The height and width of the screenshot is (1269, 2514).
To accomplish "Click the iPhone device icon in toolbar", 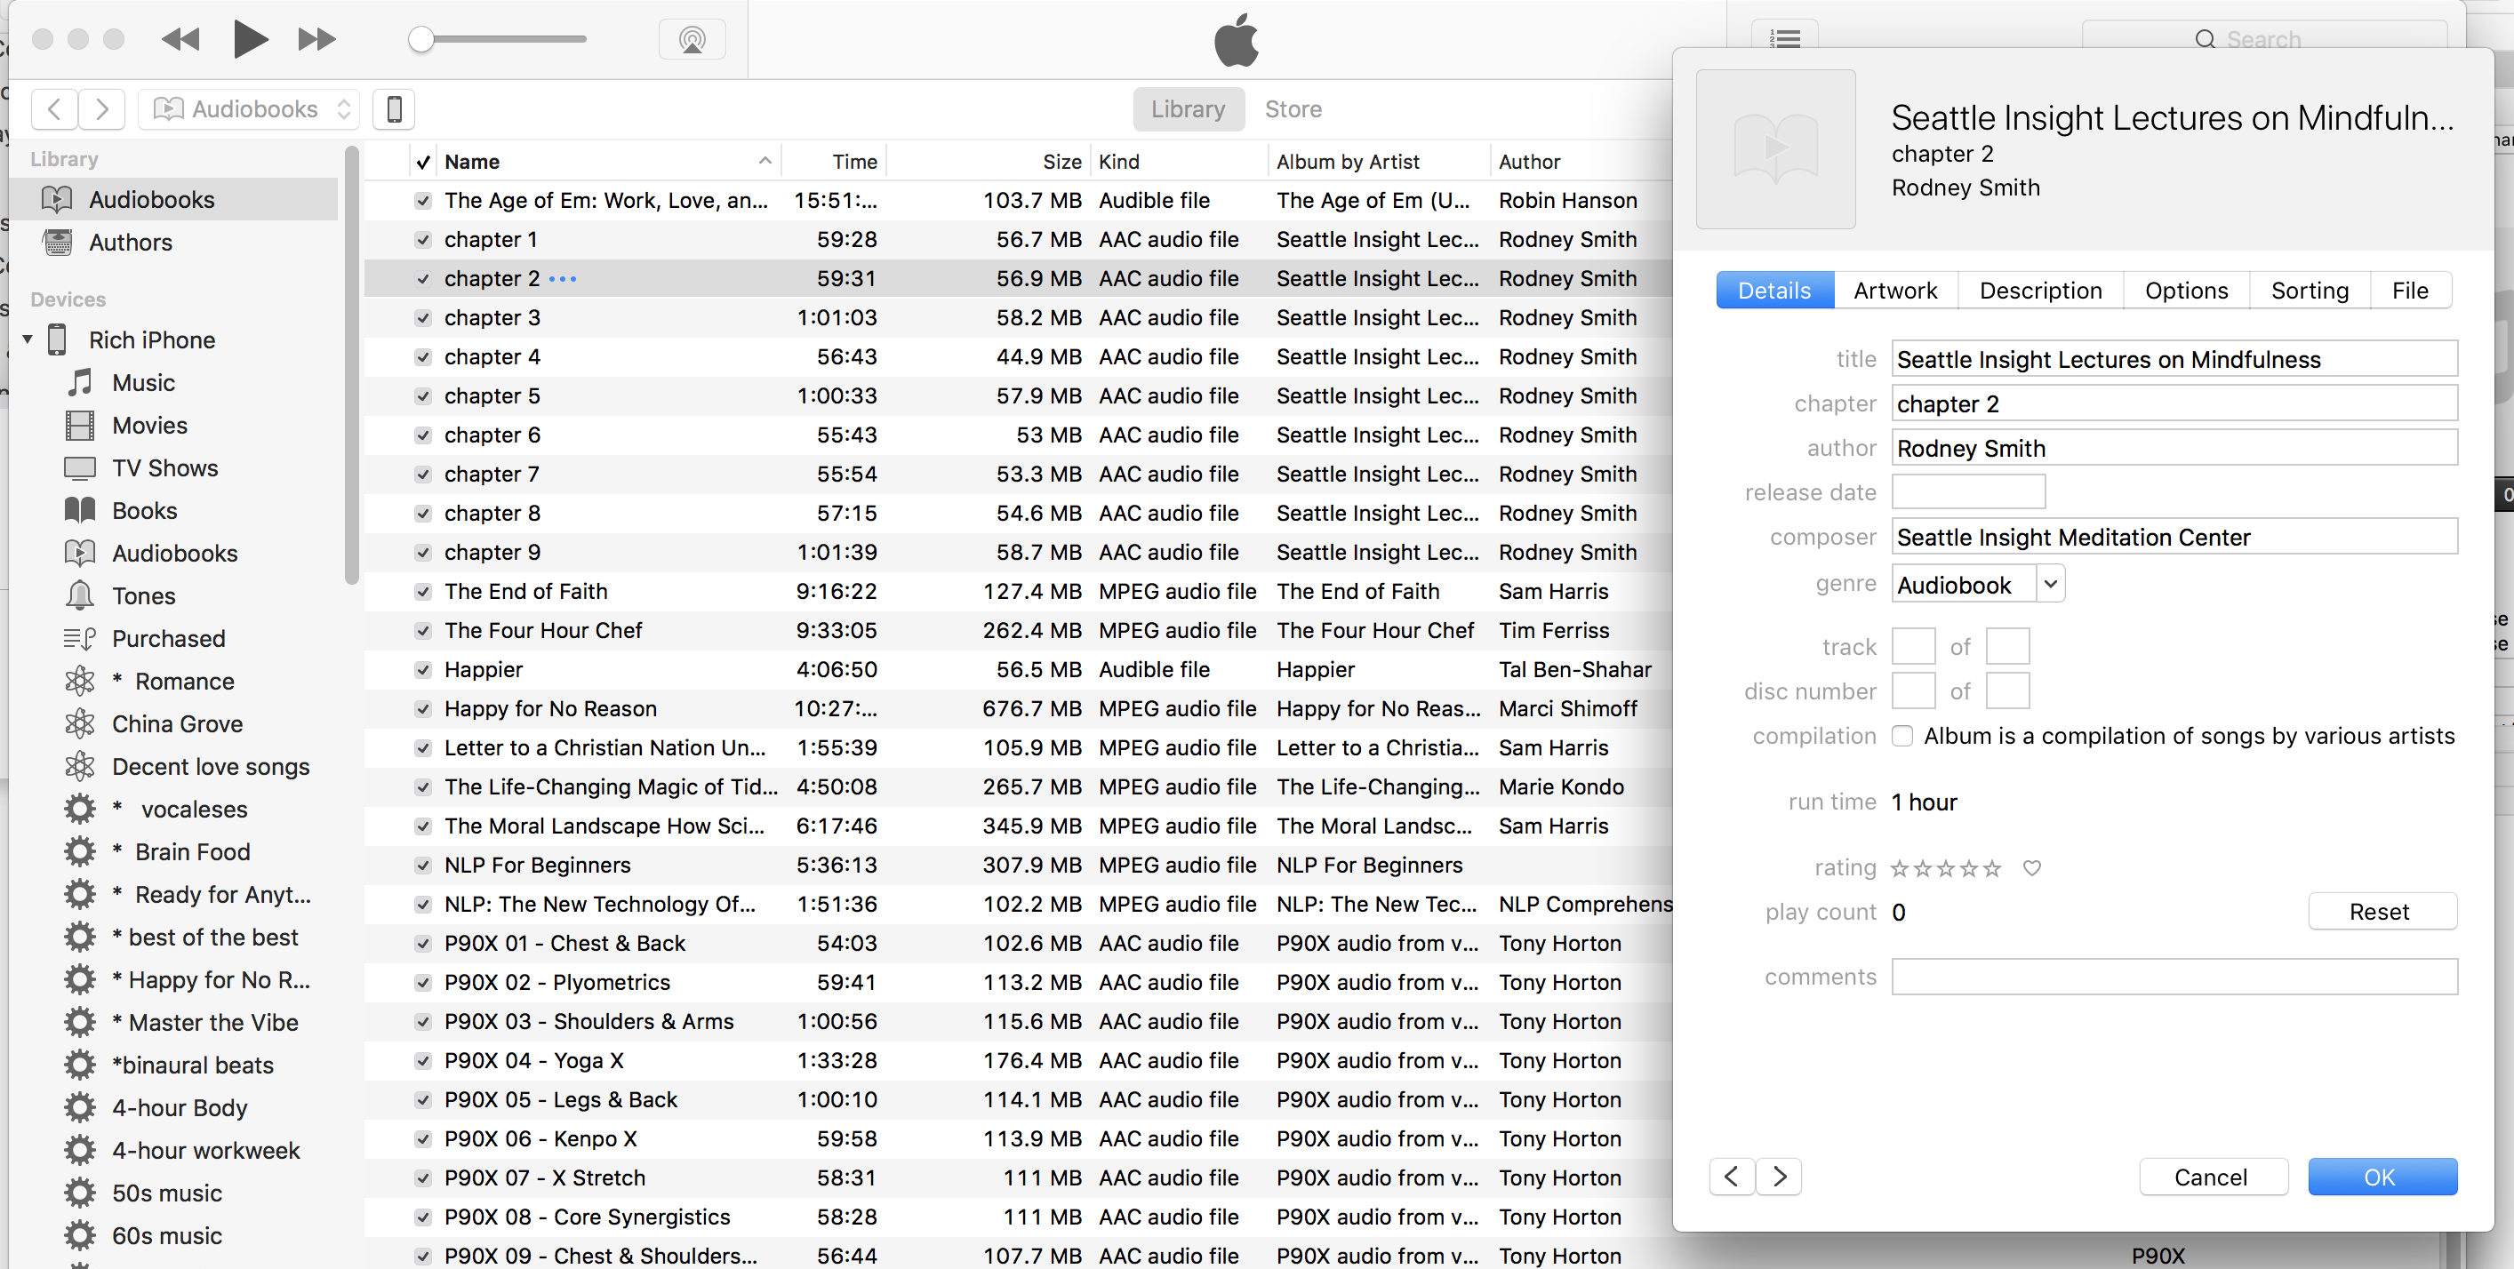I will tap(395, 109).
